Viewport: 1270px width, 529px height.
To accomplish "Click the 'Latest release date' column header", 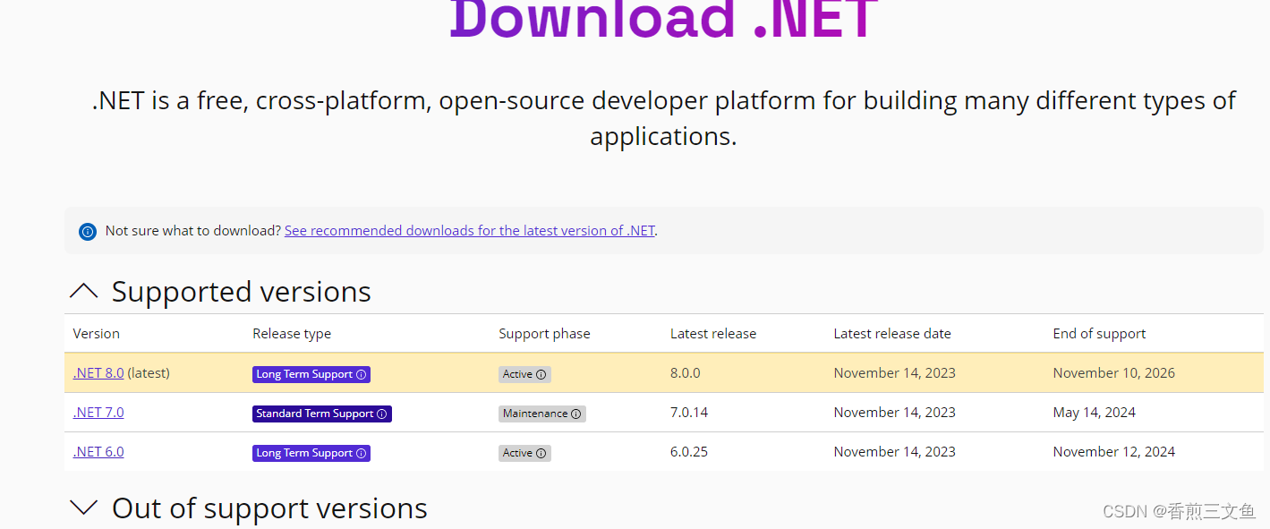I will (892, 333).
